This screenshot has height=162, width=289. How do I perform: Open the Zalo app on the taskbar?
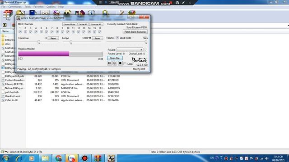point(71,158)
